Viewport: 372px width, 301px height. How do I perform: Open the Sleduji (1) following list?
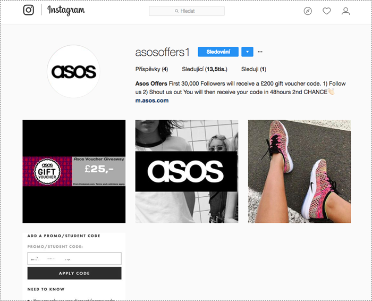coord(253,69)
